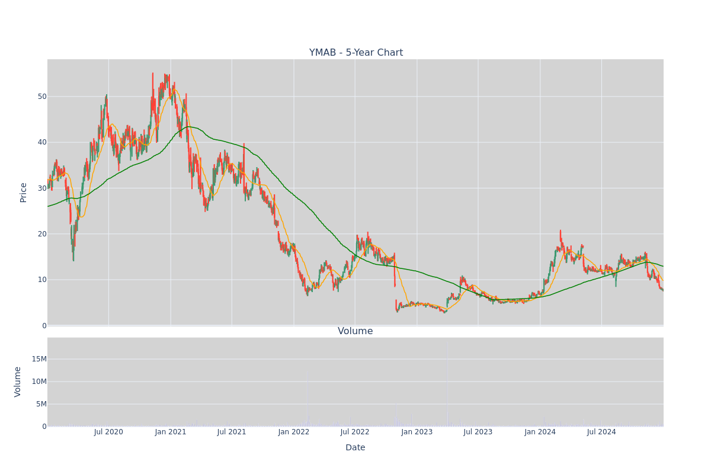Viewport: 711px width, 474px height.
Task: Click the "Date" x-axis label
Action: 355,448
